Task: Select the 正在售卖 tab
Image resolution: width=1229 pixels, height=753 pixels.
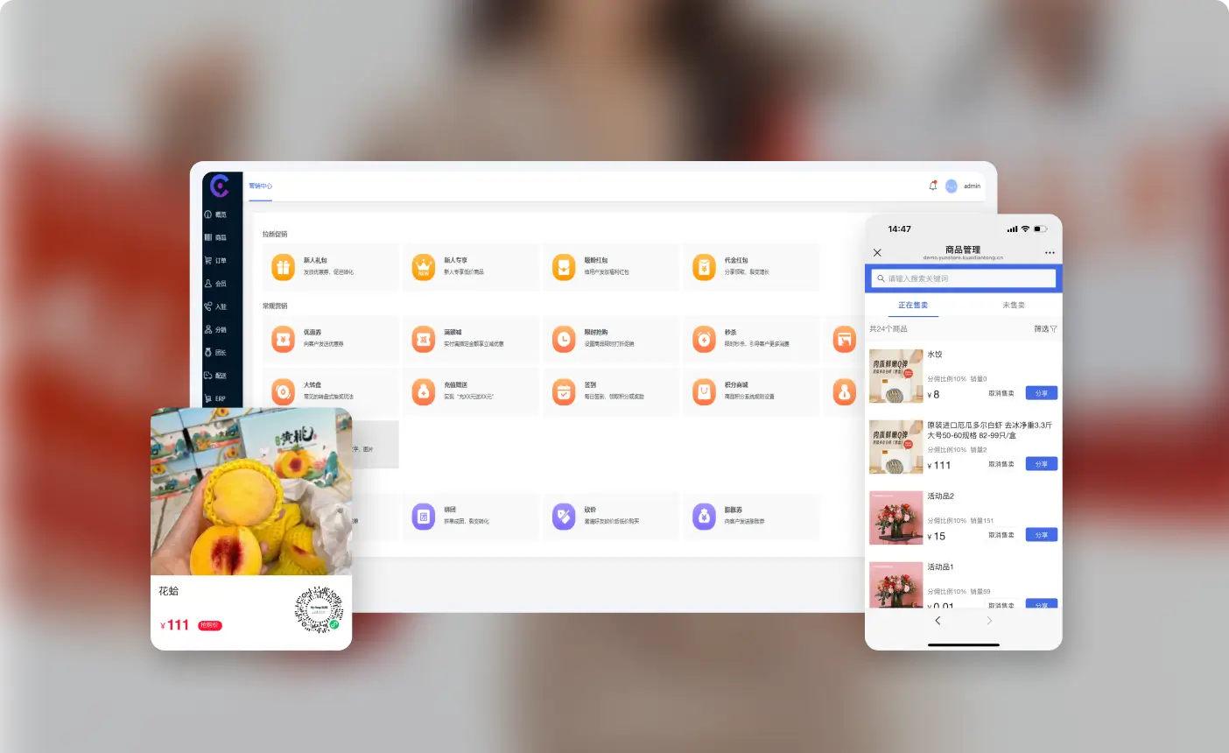Action: coord(913,306)
